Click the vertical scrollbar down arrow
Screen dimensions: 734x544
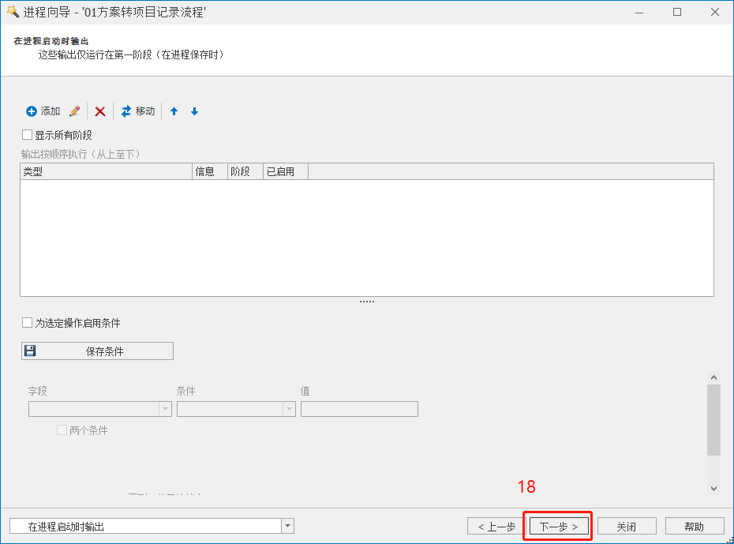coord(713,489)
